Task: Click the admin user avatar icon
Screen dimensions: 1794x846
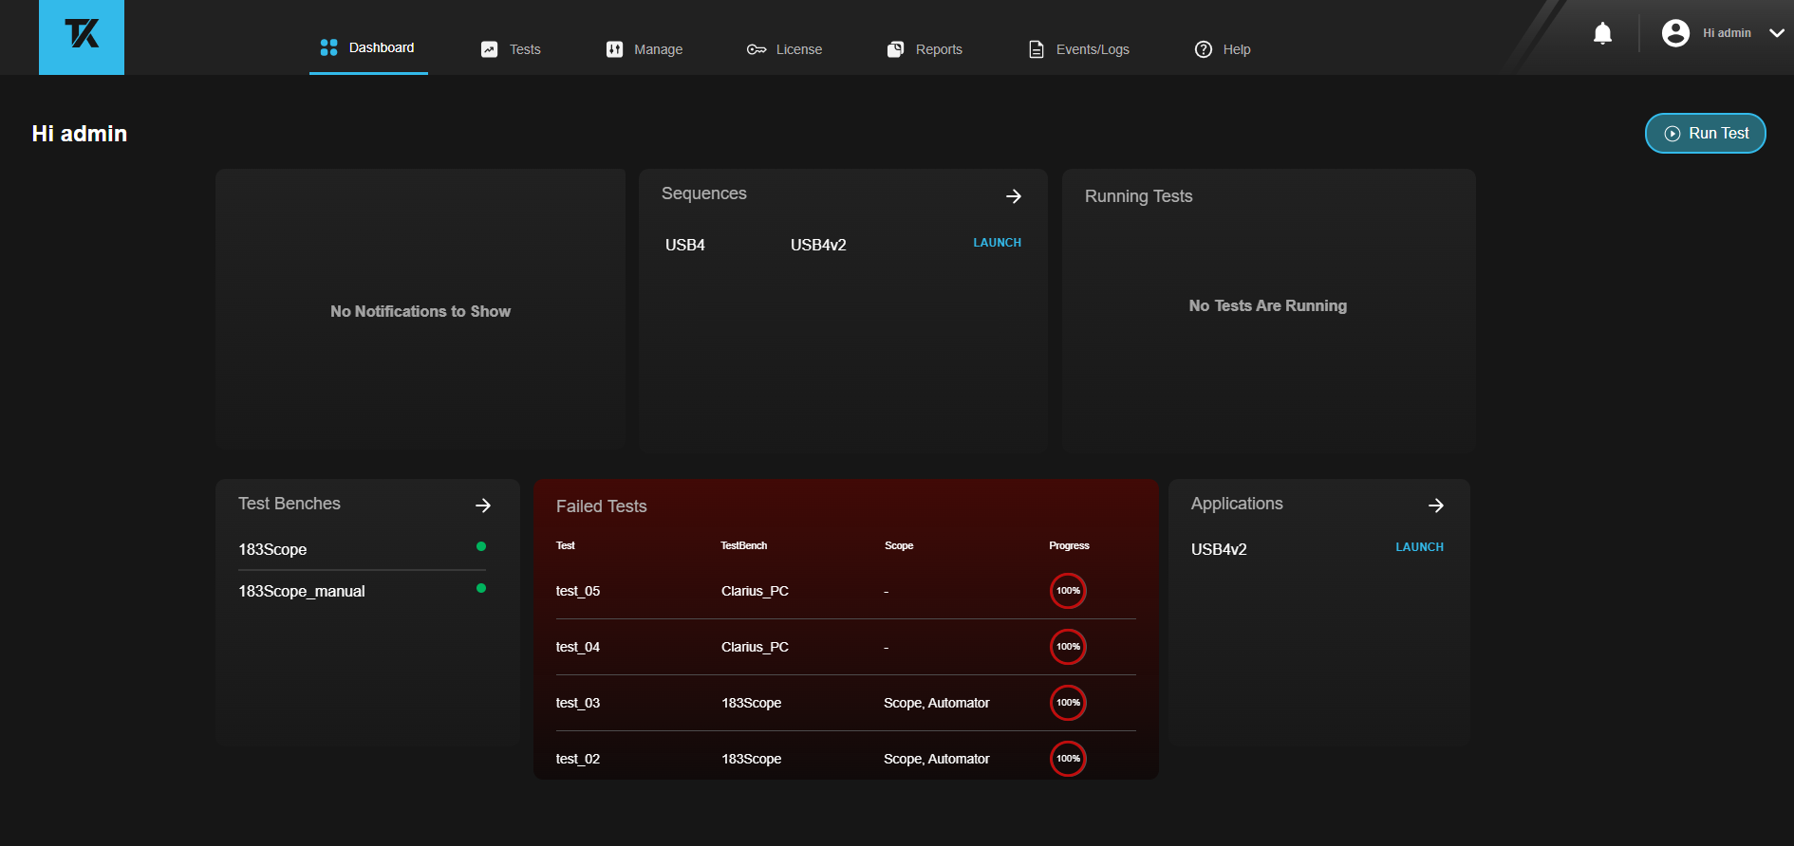Action: coord(1675,33)
